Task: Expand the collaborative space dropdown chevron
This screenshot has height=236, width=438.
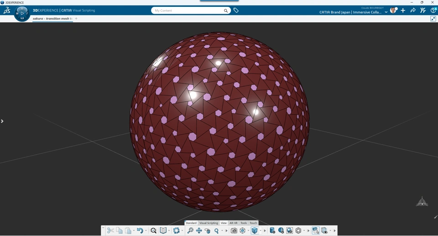Action: (x=386, y=12)
